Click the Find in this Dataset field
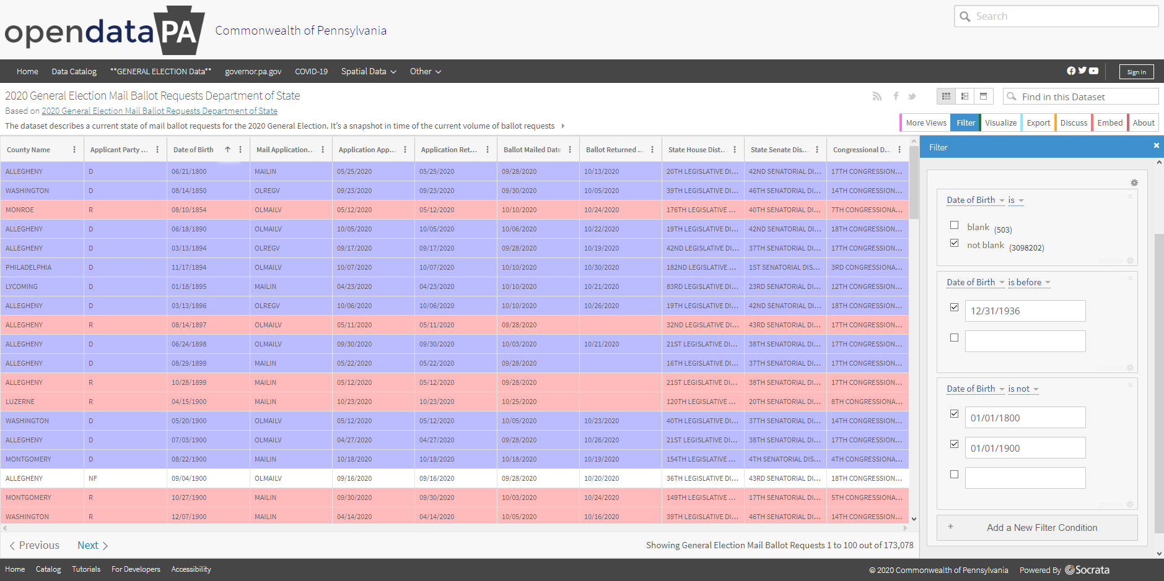The image size is (1164, 581). coord(1081,97)
